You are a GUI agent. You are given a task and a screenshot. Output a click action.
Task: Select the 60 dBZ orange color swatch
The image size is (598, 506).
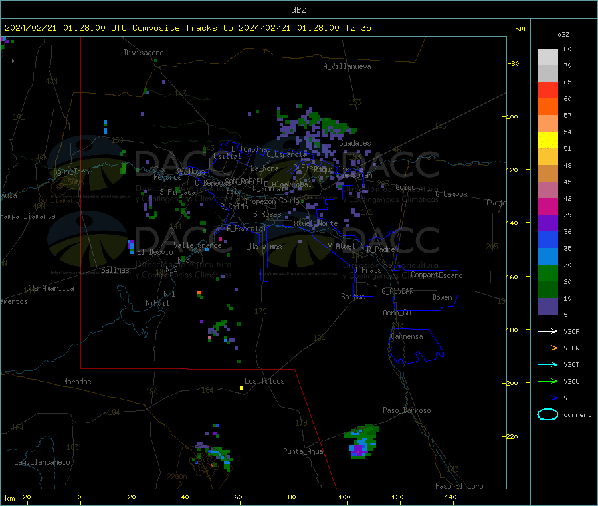coord(548,107)
